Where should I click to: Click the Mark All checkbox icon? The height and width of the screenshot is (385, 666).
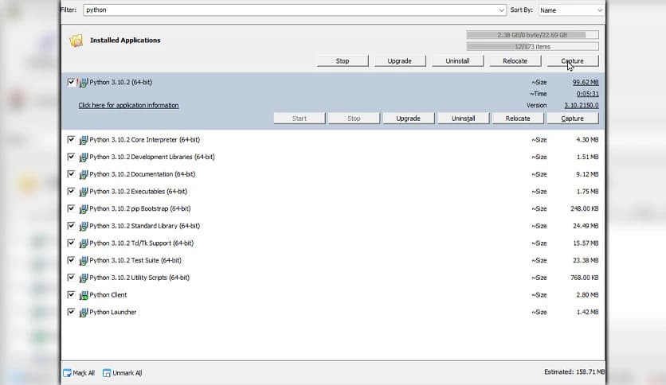[x=67, y=373]
